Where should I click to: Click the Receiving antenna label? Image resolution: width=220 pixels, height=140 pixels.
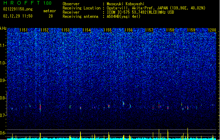[x=80, y=16]
